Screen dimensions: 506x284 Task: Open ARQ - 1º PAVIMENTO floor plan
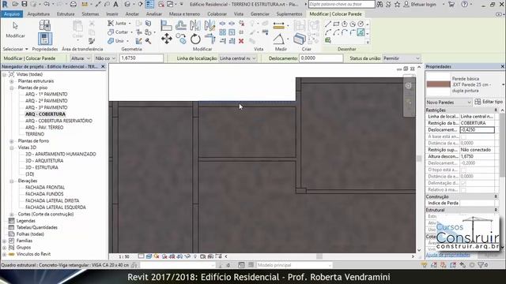[x=47, y=95]
